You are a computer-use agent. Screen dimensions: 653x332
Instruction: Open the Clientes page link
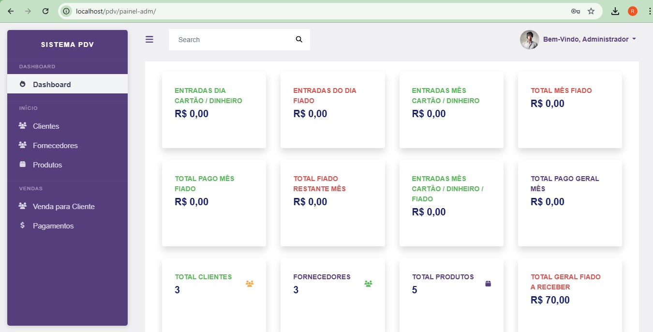click(x=46, y=126)
